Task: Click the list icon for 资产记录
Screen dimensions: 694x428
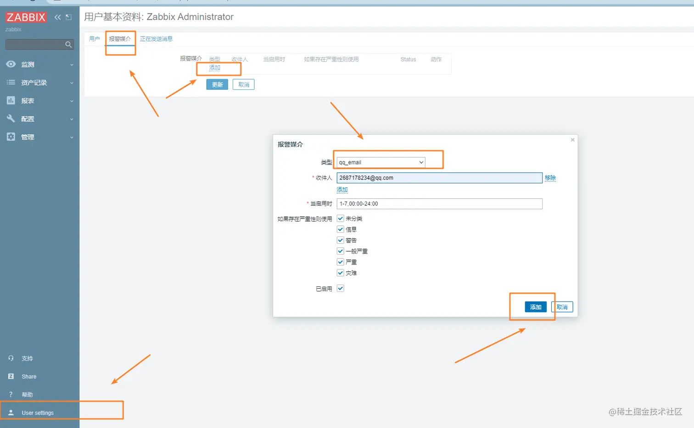Action: [11, 82]
